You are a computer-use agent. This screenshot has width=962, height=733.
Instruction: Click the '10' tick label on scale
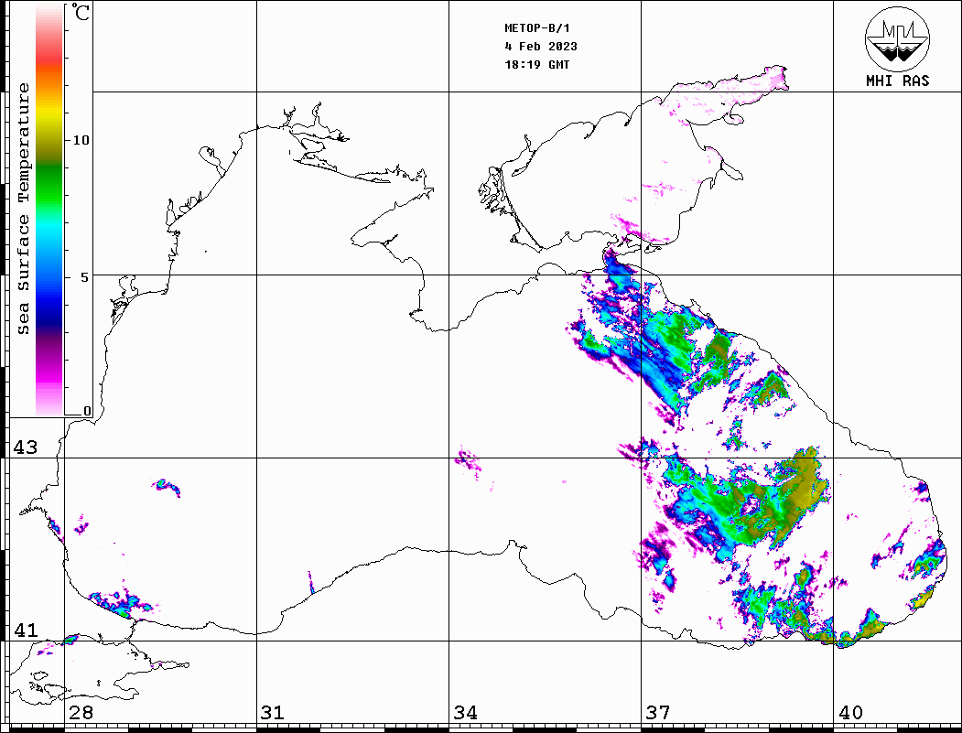click(x=81, y=140)
